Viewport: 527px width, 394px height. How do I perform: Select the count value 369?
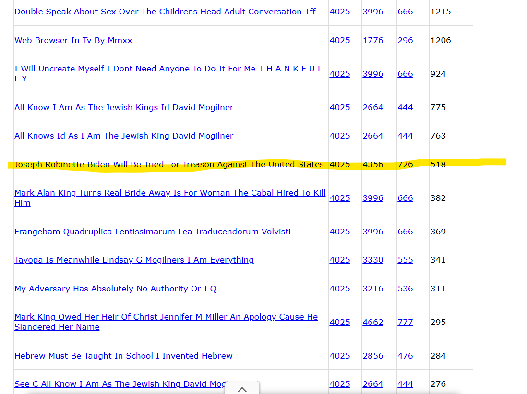[x=438, y=232]
